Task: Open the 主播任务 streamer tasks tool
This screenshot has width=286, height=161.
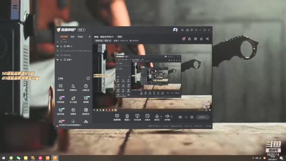Action: (86, 87)
